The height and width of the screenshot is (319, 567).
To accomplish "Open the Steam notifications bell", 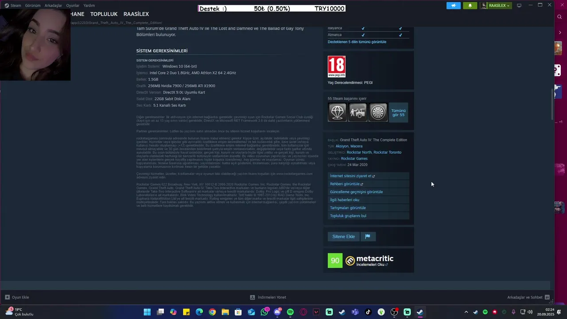I will 470,5.
